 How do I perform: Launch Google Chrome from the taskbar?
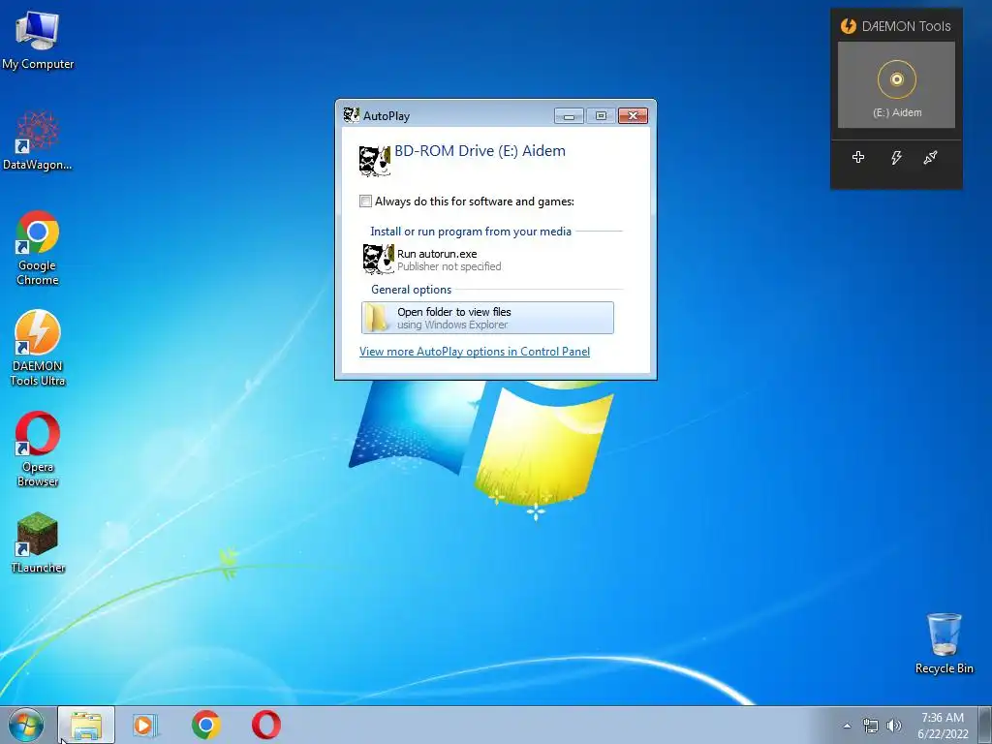pyautogui.click(x=205, y=725)
